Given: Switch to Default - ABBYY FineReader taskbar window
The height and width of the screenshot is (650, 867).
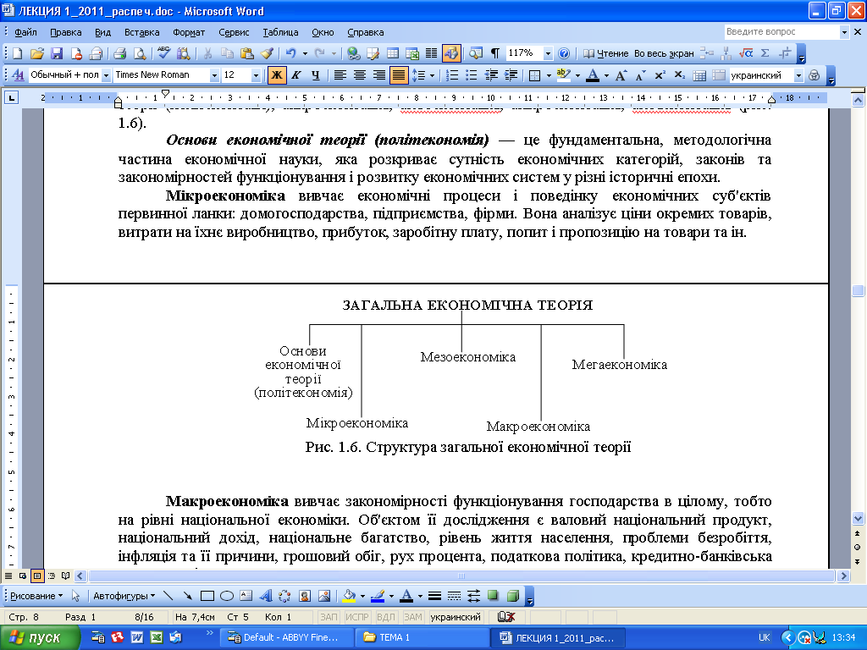Looking at the screenshot, I should tap(286, 637).
